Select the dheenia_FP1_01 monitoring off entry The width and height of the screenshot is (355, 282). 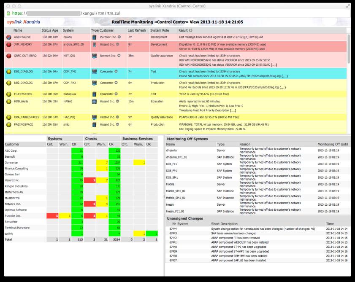click(x=258, y=157)
